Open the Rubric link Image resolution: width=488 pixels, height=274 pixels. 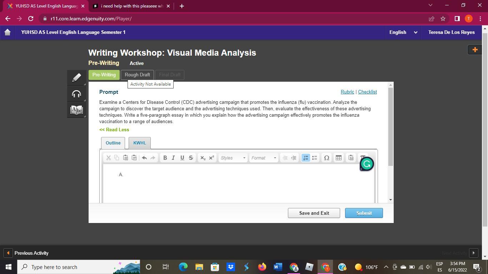[x=347, y=92]
